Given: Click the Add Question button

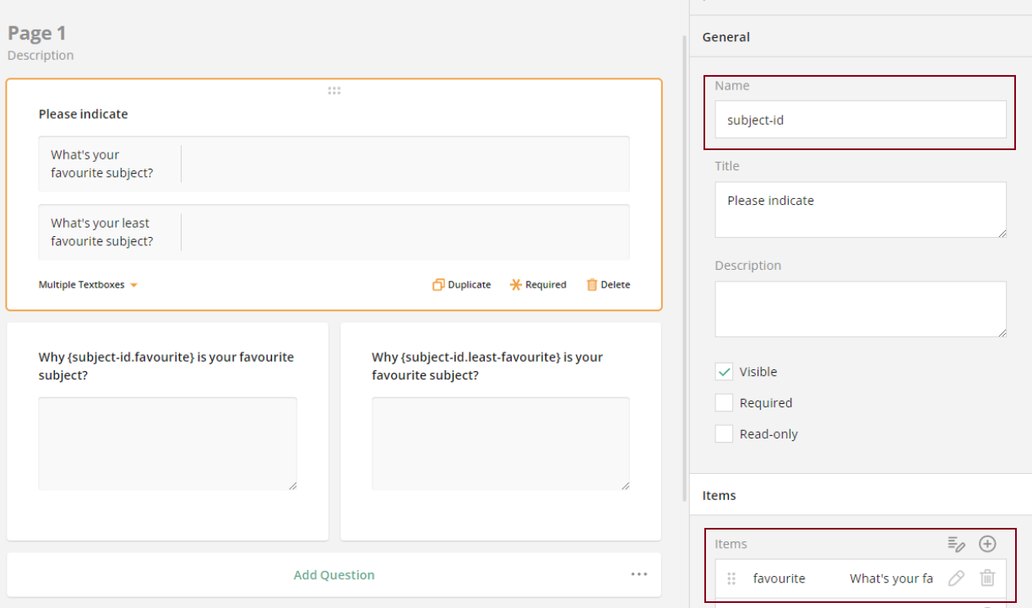Looking at the screenshot, I should (334, 573).
